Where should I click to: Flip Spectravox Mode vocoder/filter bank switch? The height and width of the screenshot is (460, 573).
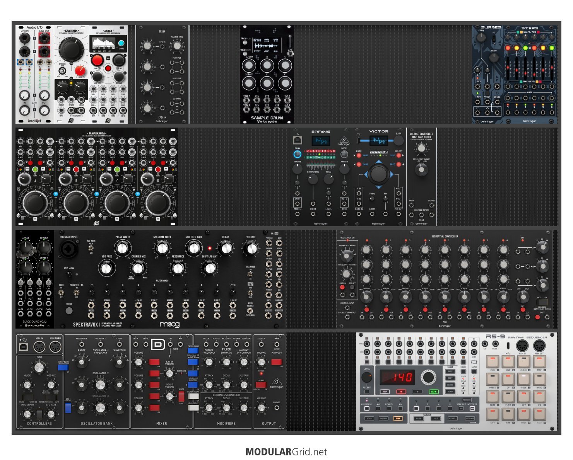[x=250, y=310]
